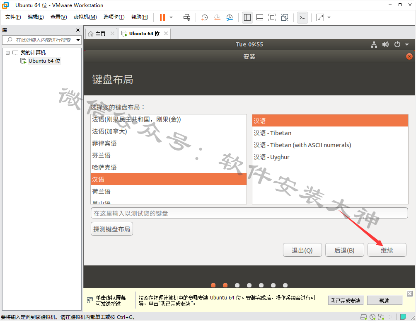Screen dimensions: 416x321
Task: Close the 主页 tab
Action: (112, 34)
